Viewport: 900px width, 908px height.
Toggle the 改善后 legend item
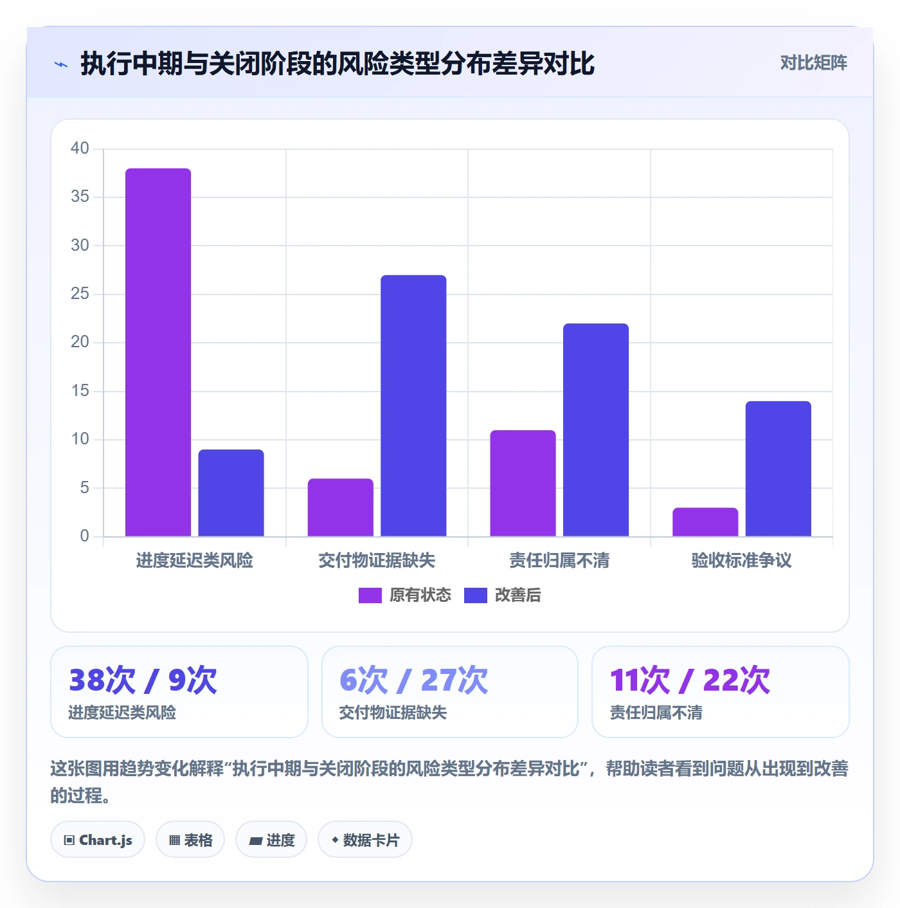(502, 595)
